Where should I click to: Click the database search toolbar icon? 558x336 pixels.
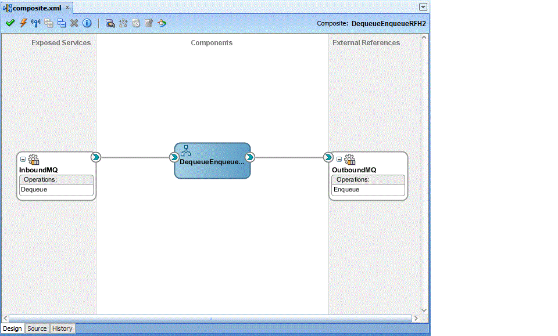[x=110, y=23]
